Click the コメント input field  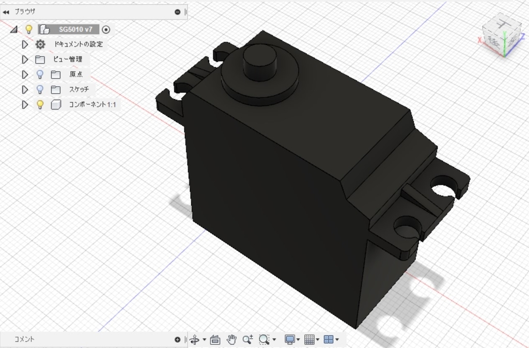coord(77,339)
